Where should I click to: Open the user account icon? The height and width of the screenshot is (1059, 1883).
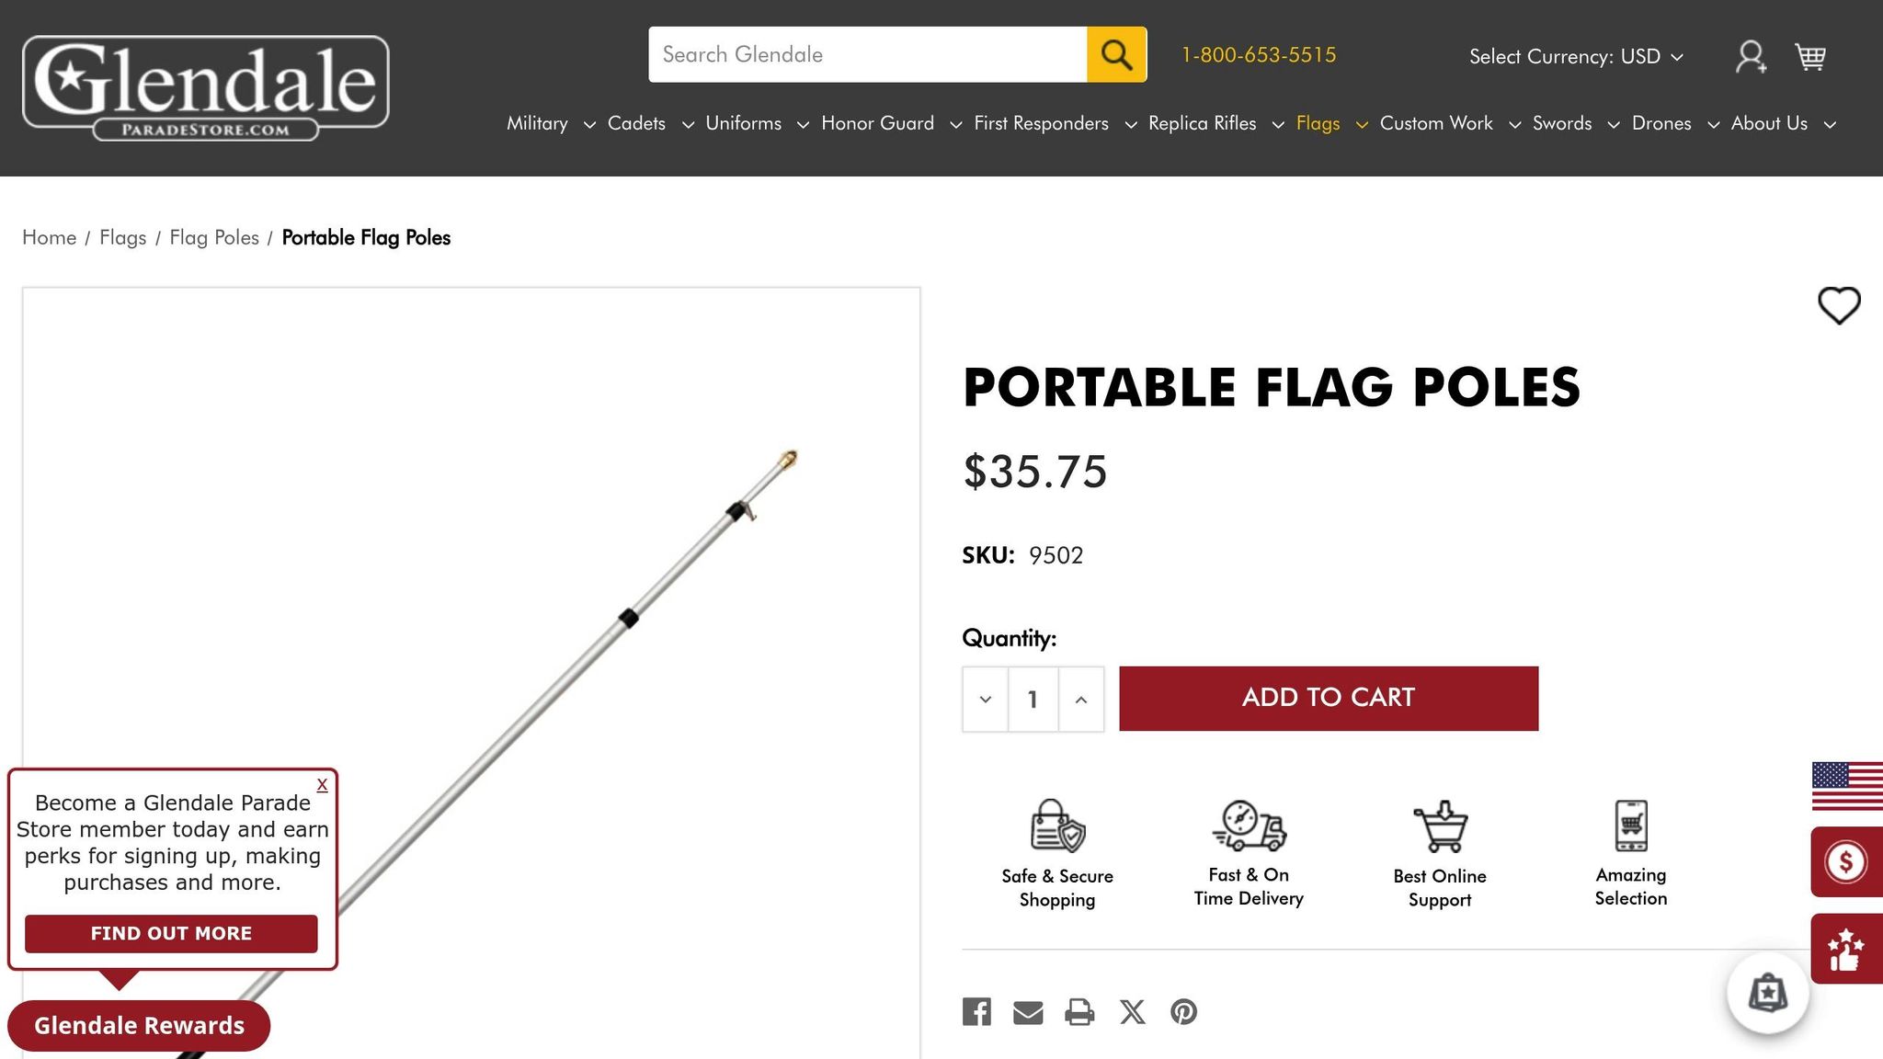pyautogui.click(x=1750, y=57)
